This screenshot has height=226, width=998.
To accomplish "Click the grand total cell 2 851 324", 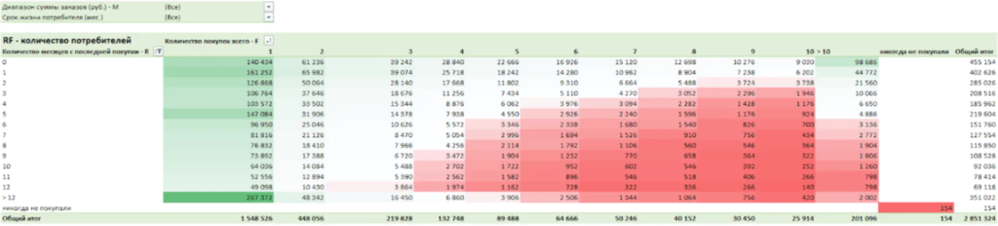I will pos(980,219).
